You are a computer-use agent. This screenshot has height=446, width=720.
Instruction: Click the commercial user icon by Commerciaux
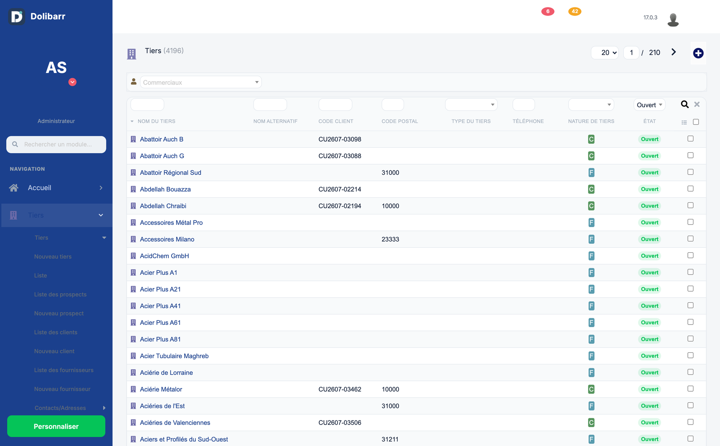coord(134,81)
